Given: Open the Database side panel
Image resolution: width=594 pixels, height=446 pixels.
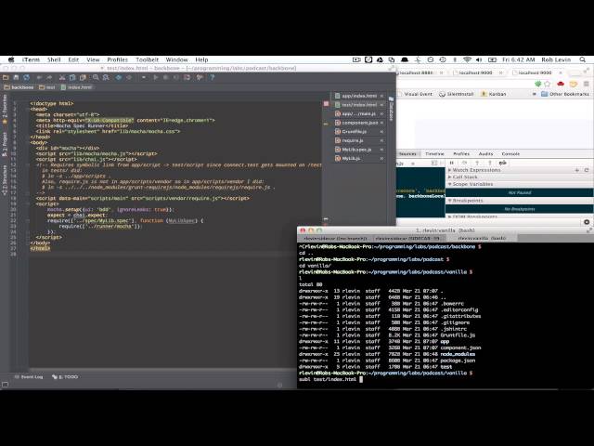Looking at the screenshot, I should click(392, 109).
